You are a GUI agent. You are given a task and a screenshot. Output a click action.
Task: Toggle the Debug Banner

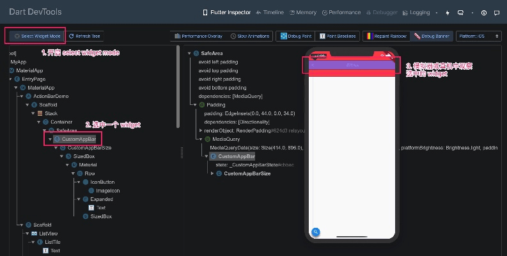(430, 36)
